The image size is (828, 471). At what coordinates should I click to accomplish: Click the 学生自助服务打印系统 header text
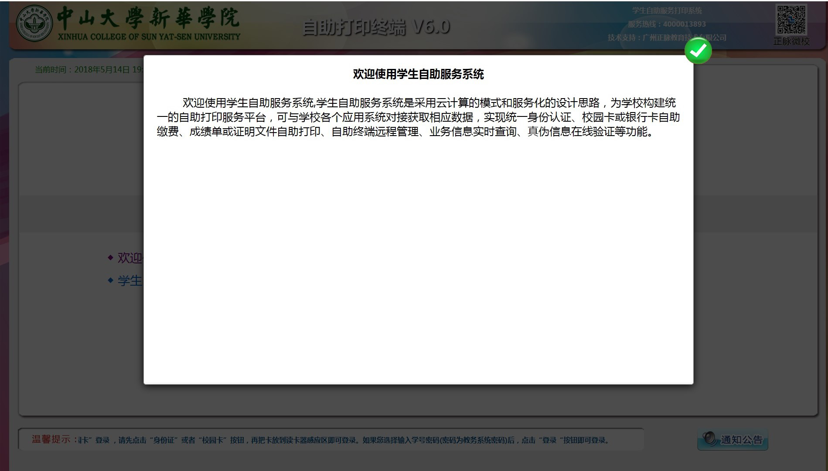(666, 10)
